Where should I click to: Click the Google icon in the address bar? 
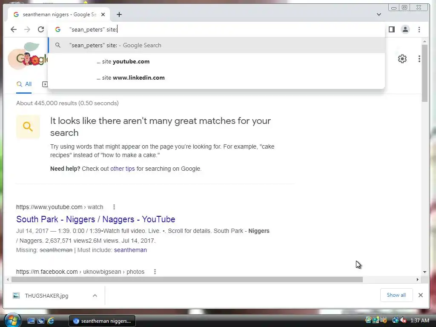[x=58, y=29]
